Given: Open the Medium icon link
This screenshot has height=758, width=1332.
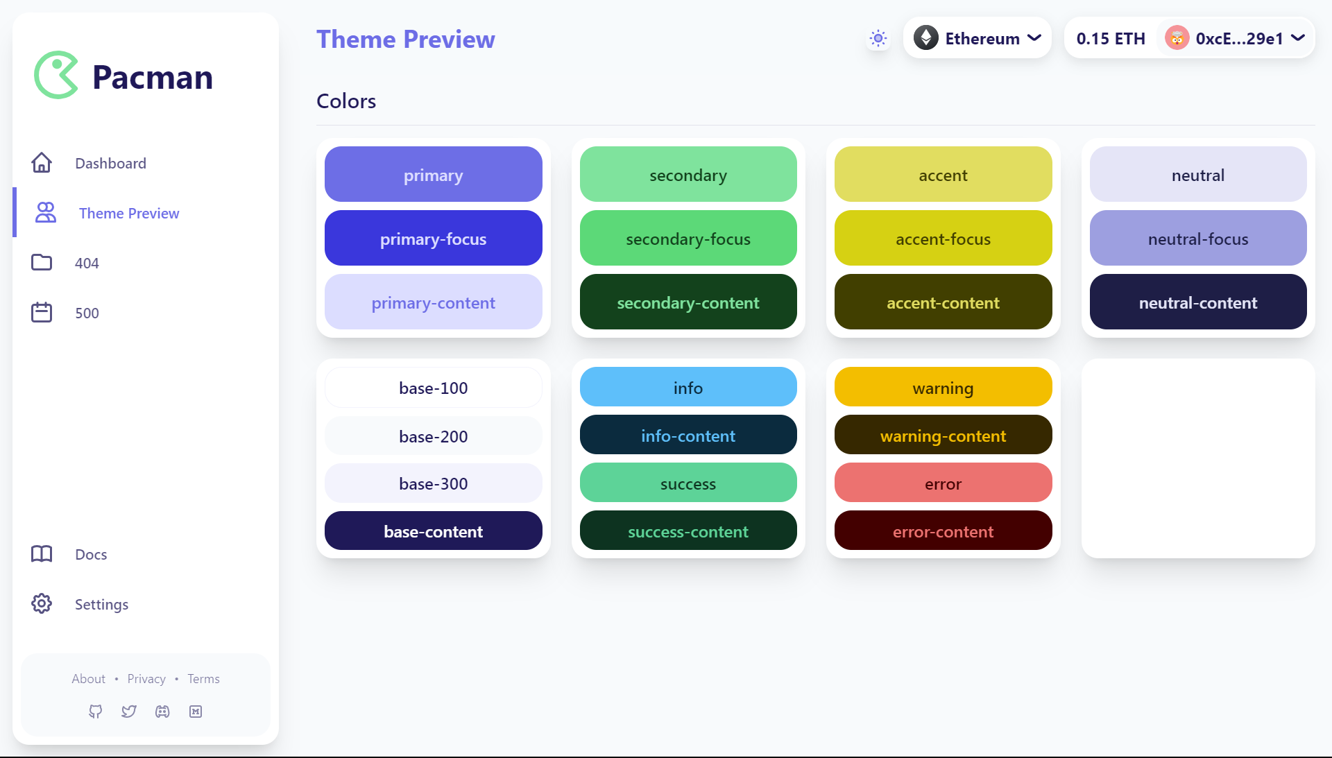Looking at the screenshot, I should [196, 712].
